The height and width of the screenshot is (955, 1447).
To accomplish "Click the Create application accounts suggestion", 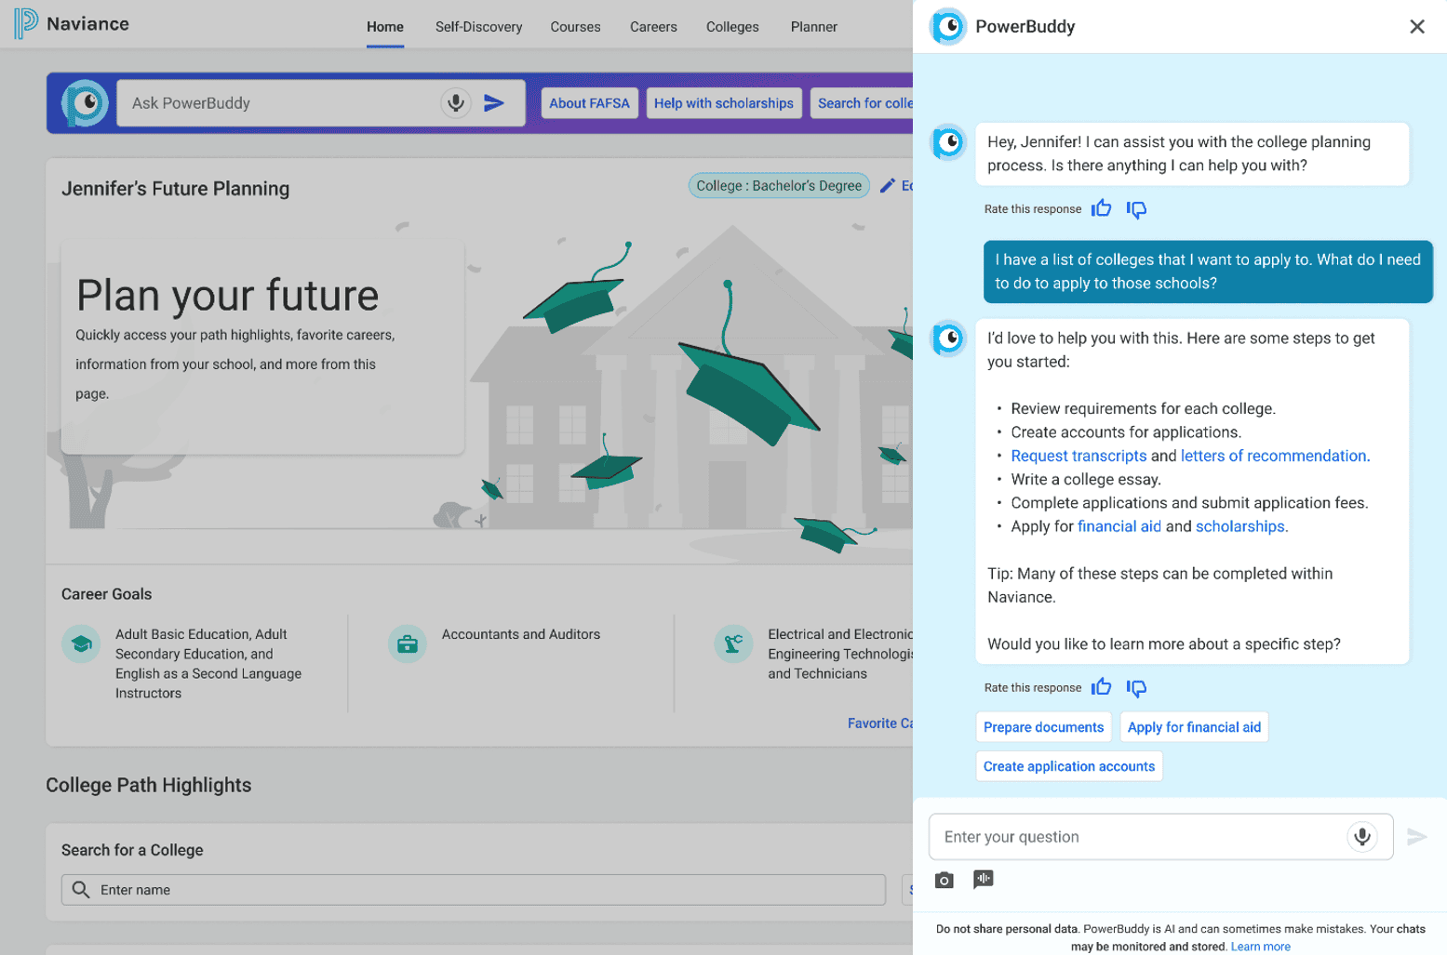I will [x=1069, y=766].
